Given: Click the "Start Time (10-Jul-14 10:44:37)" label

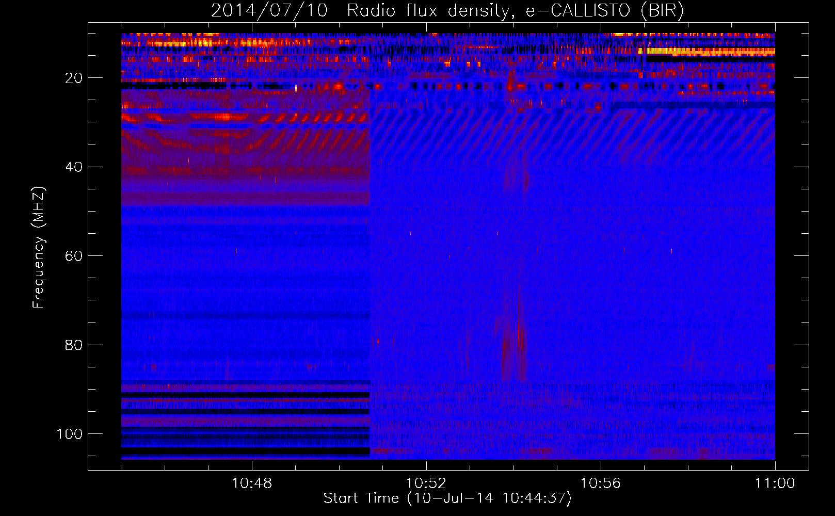Looking at the screenshot, I should coord(447,498).
